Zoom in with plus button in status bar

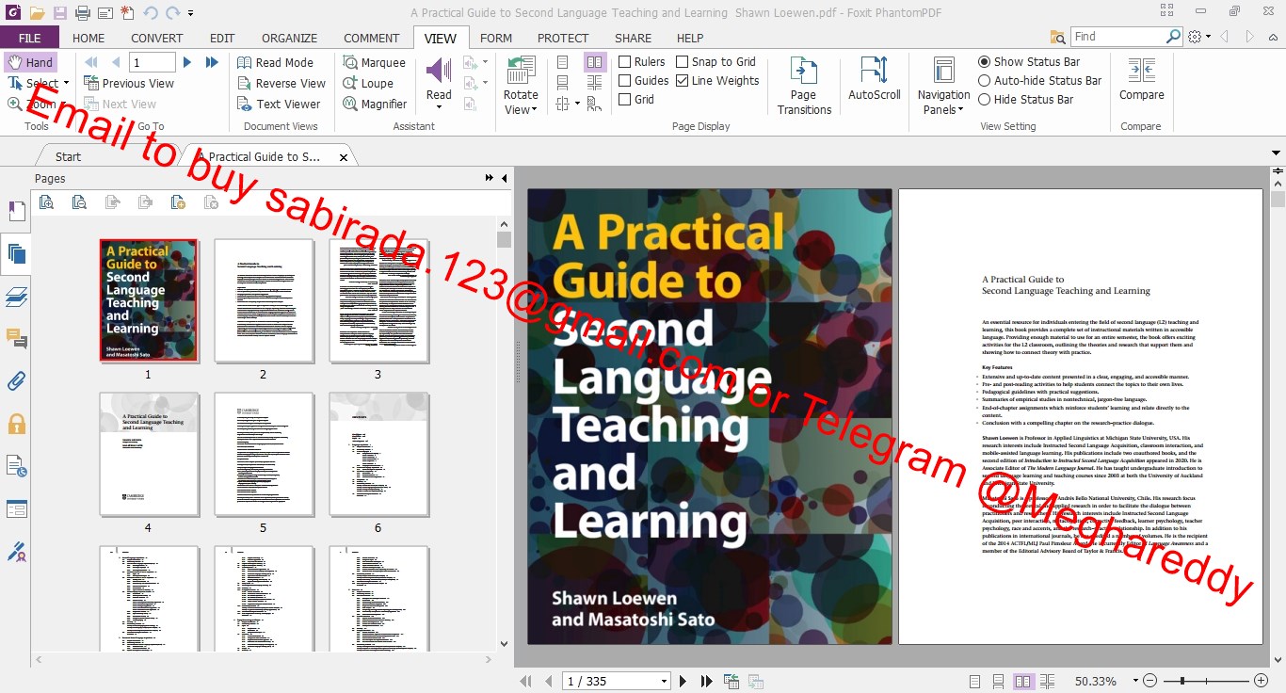[1261, 681]
